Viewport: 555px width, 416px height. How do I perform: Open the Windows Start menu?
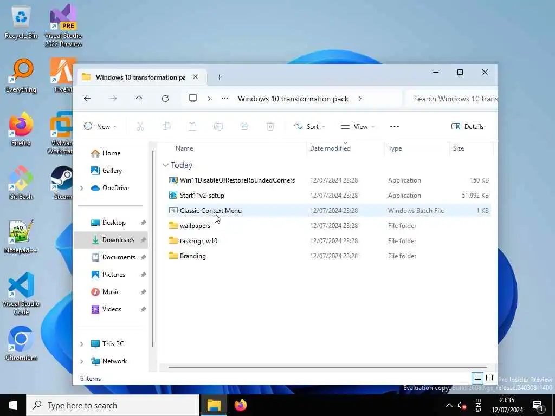pos(13,405)
